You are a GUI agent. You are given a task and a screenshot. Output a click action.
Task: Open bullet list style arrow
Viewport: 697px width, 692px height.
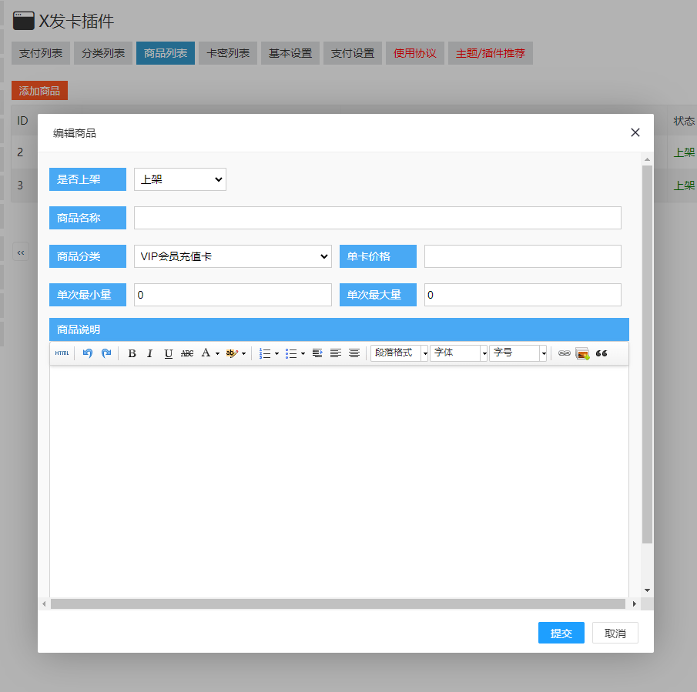click(303, 353)
